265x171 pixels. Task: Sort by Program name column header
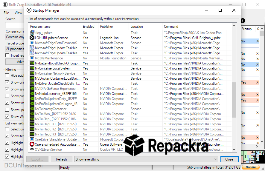click(x=54, y=27)
